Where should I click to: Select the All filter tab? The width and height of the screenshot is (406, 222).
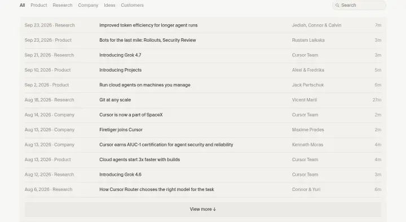click(22, 5)
